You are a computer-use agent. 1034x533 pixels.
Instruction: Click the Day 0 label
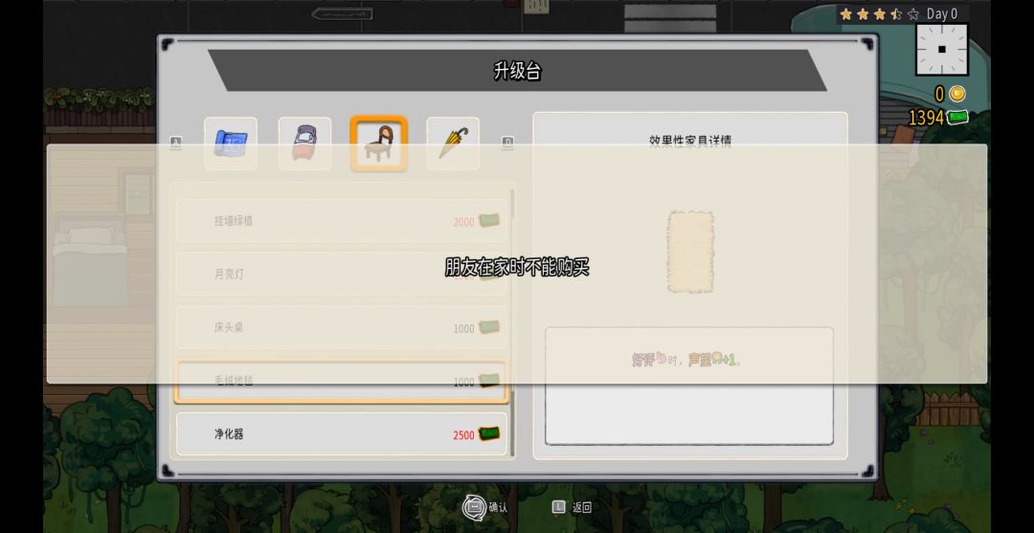point(942,13)
